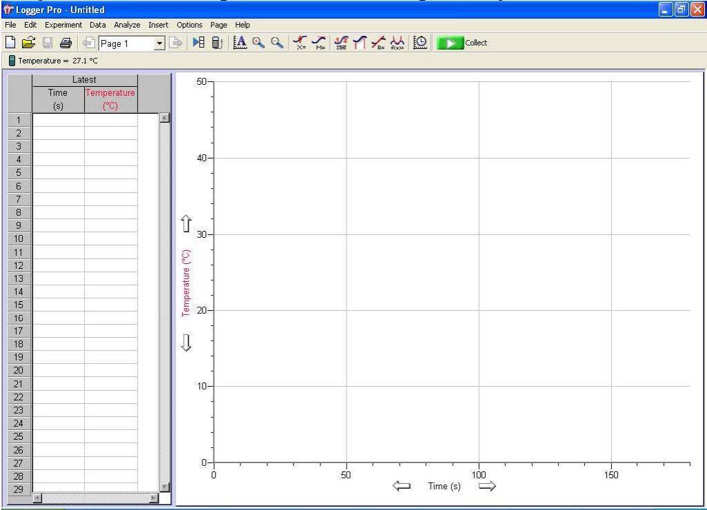The image size is (707, 510).
Task: Autoscale the graph with the A icon
Action: coord(240,43)
